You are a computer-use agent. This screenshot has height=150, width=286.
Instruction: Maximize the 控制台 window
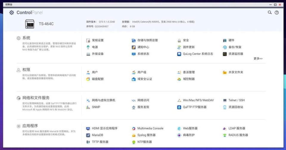point(275,4)
